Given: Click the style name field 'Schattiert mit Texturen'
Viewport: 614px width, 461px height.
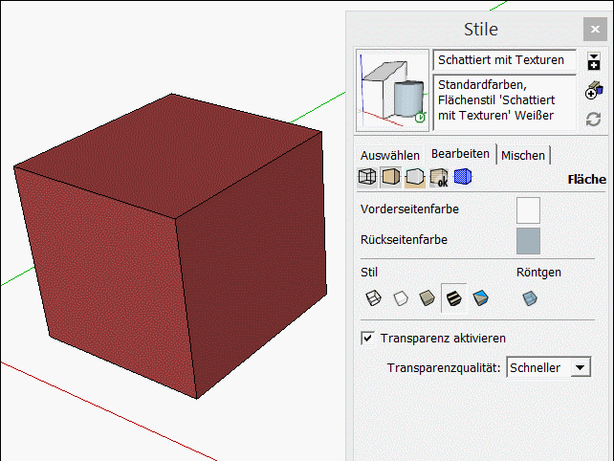Looking at the screenshot, I should pos(504,60).
